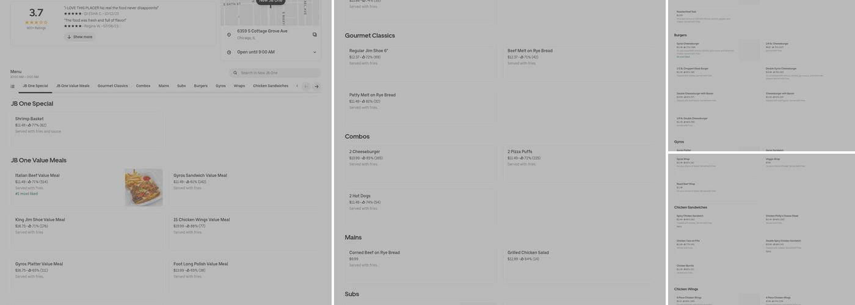This screenshot has height=305, width=855.
Task: Select the Gourmet Classics tab
Action: [112, 86]
